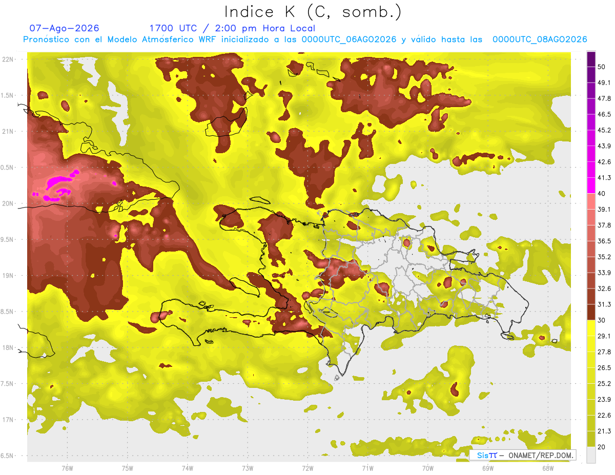615x475 pixels.
Task: Click the '71W' longitude label
Action: [367, 468]
